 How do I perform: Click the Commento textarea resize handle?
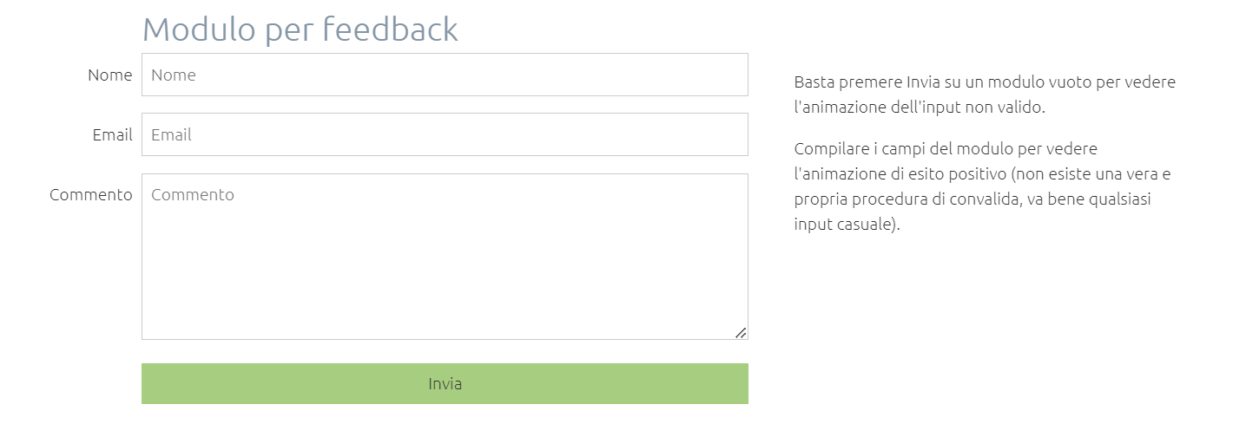click(x=741, y=332)
